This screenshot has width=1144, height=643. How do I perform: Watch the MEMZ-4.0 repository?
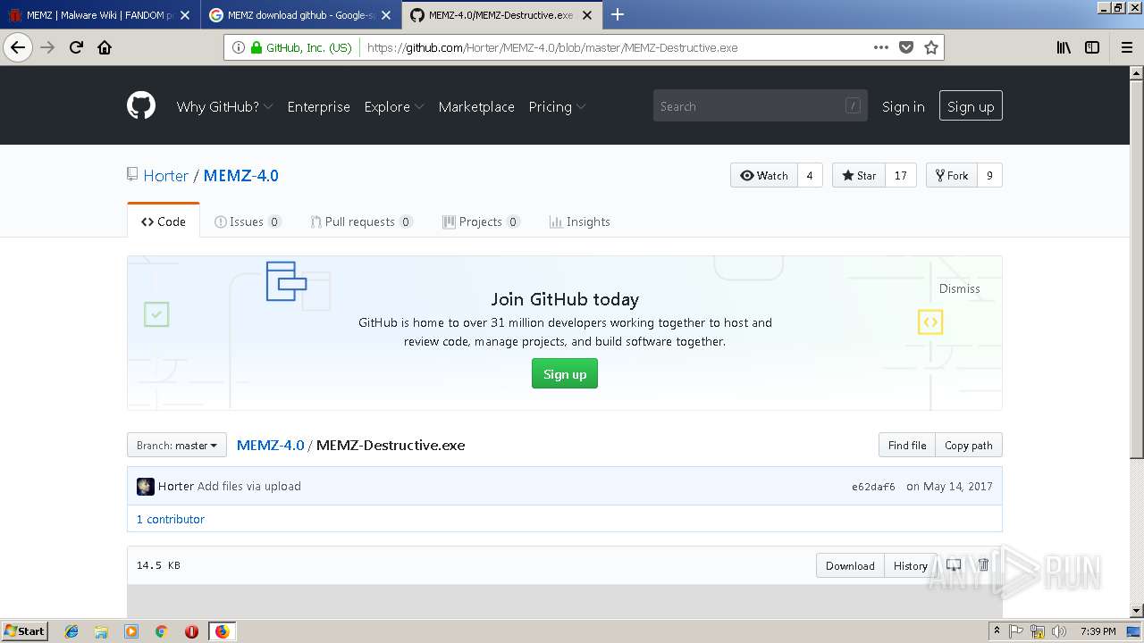[x=764, y=175]
